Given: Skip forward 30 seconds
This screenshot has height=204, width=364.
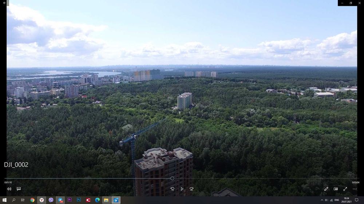Looking at the screenshot, I should (x=191, y=189).
